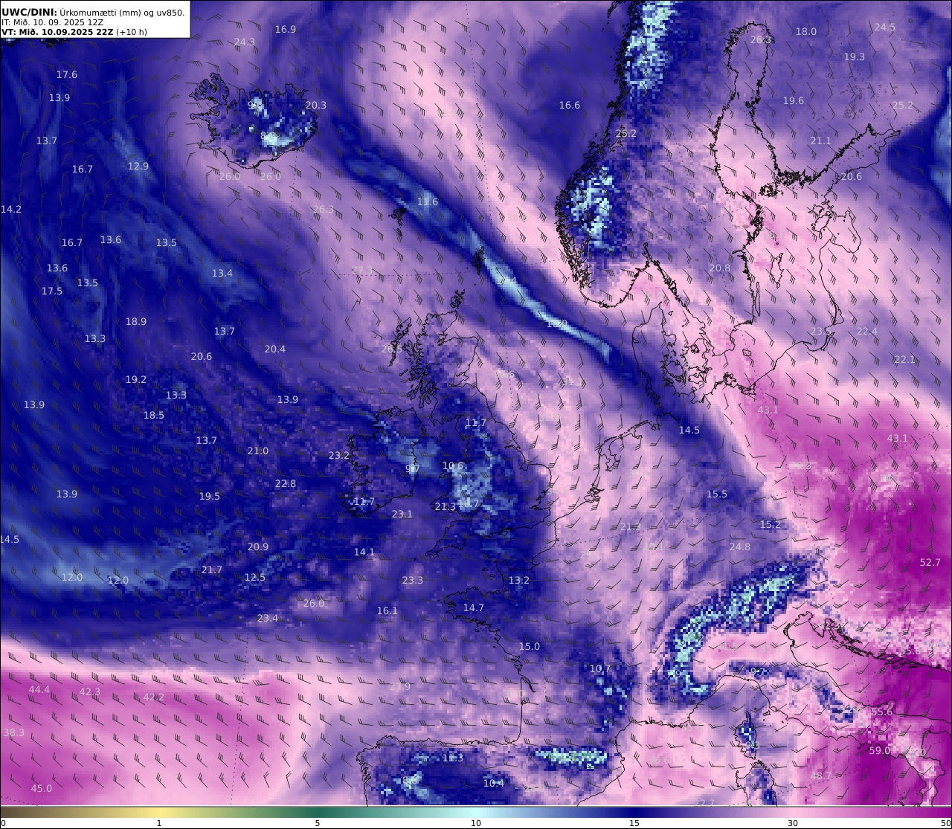The height and width of the screenshot is (829, 952).
Task: Click the 10.7 value over France
Action: pyautogui.click(x=600, y=668)
